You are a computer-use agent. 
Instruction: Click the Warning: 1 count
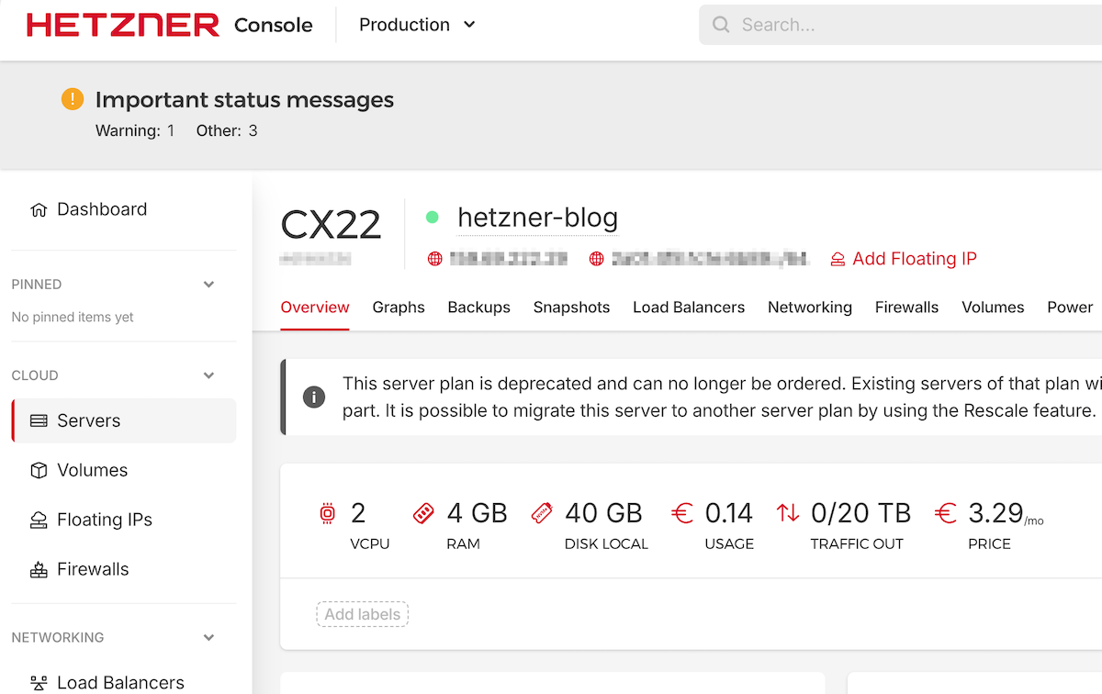[135, 130]
